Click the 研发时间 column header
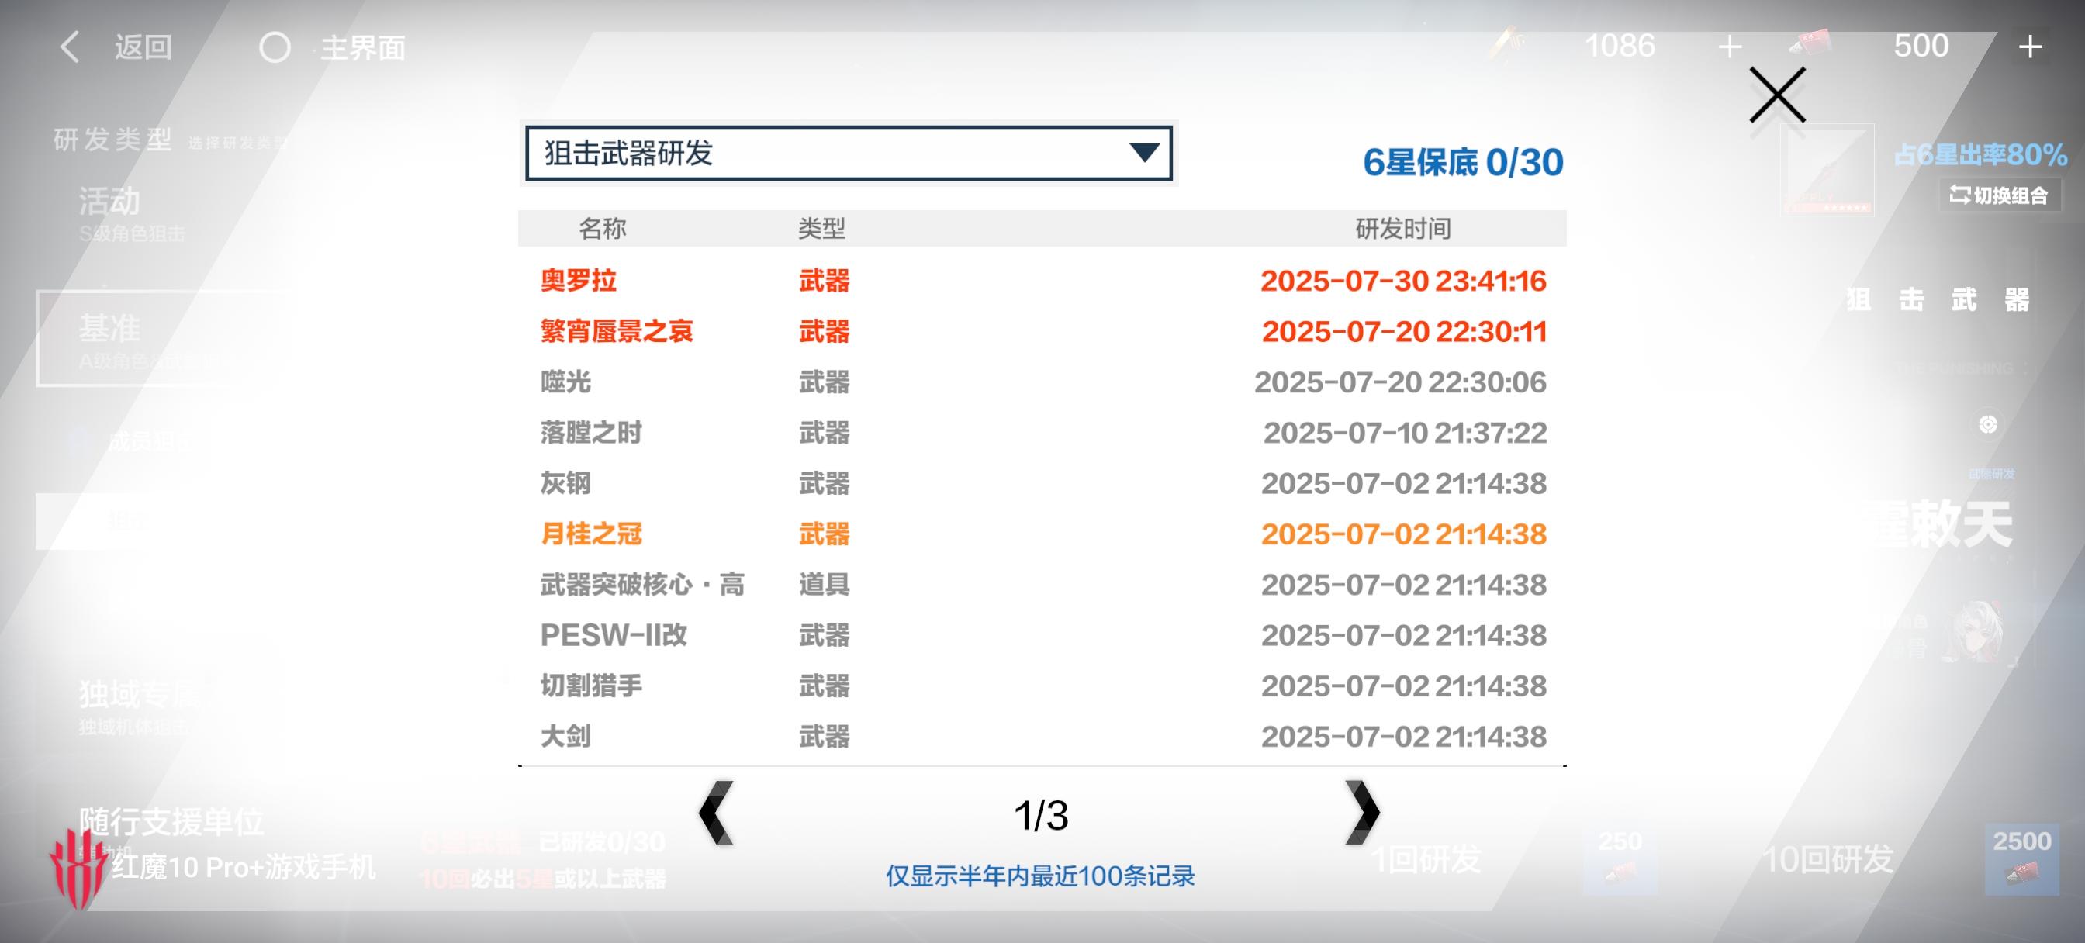Image resolution: width=2085 pixels, height=943 pixels. [x=1402, y=228]
